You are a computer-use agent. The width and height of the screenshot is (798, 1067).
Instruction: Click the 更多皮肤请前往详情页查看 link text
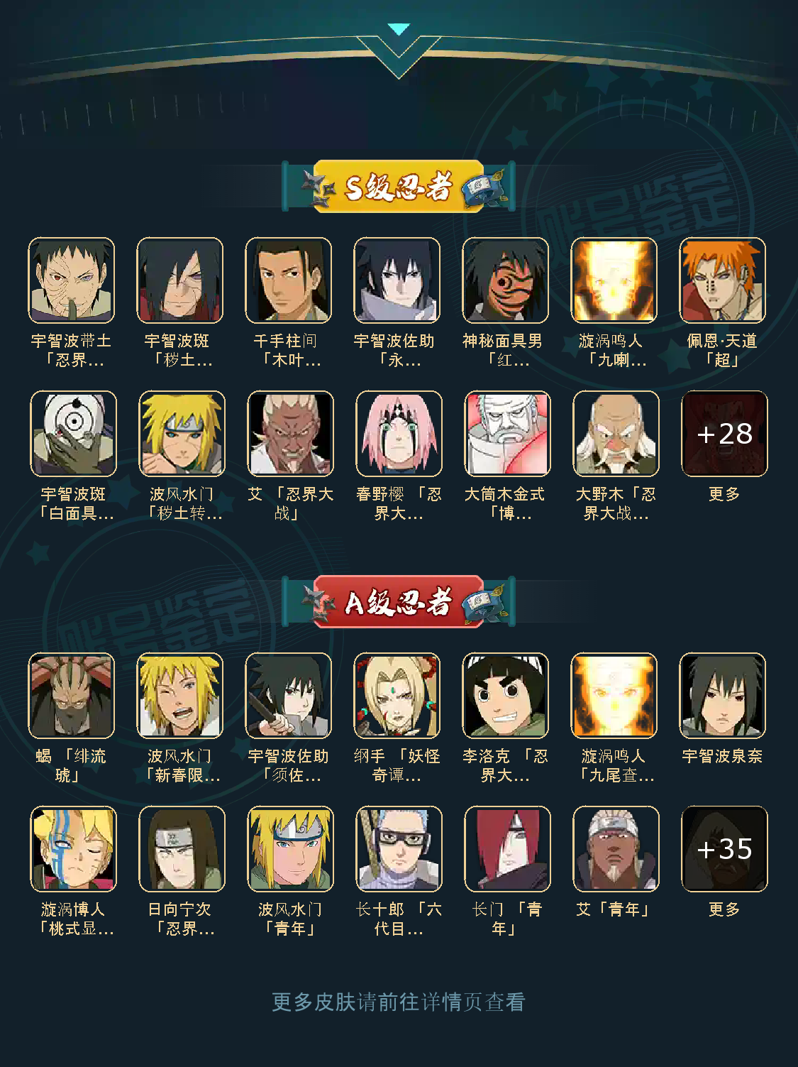(x=399, y=1002)
